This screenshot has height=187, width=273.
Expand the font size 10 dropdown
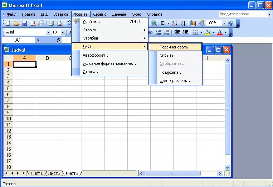[63, 32]
